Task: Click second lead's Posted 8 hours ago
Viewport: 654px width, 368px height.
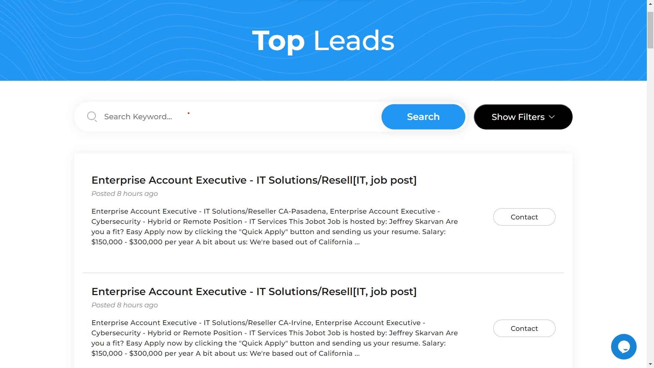Action: coord(124,305)
